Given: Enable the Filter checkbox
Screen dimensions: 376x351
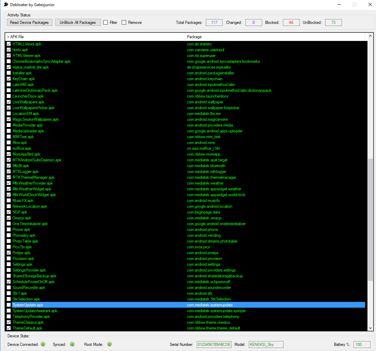Looking at the screenshot, I should pos(106,23).
